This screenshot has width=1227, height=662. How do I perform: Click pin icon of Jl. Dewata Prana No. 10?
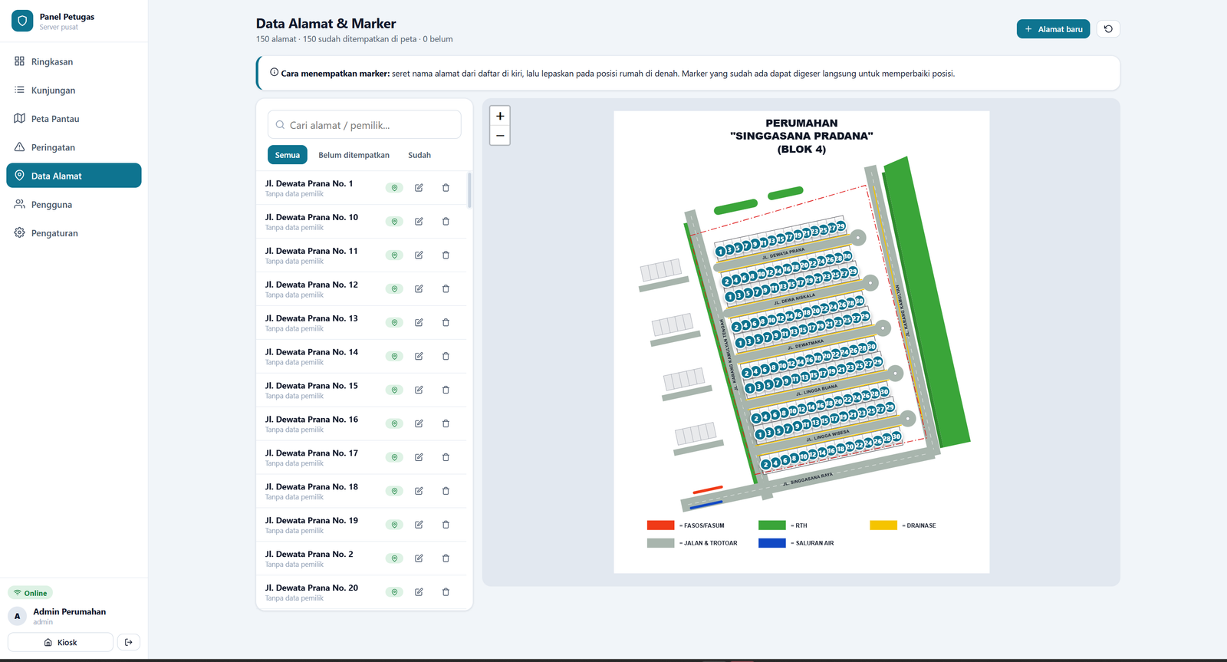(x=394, y=222)
